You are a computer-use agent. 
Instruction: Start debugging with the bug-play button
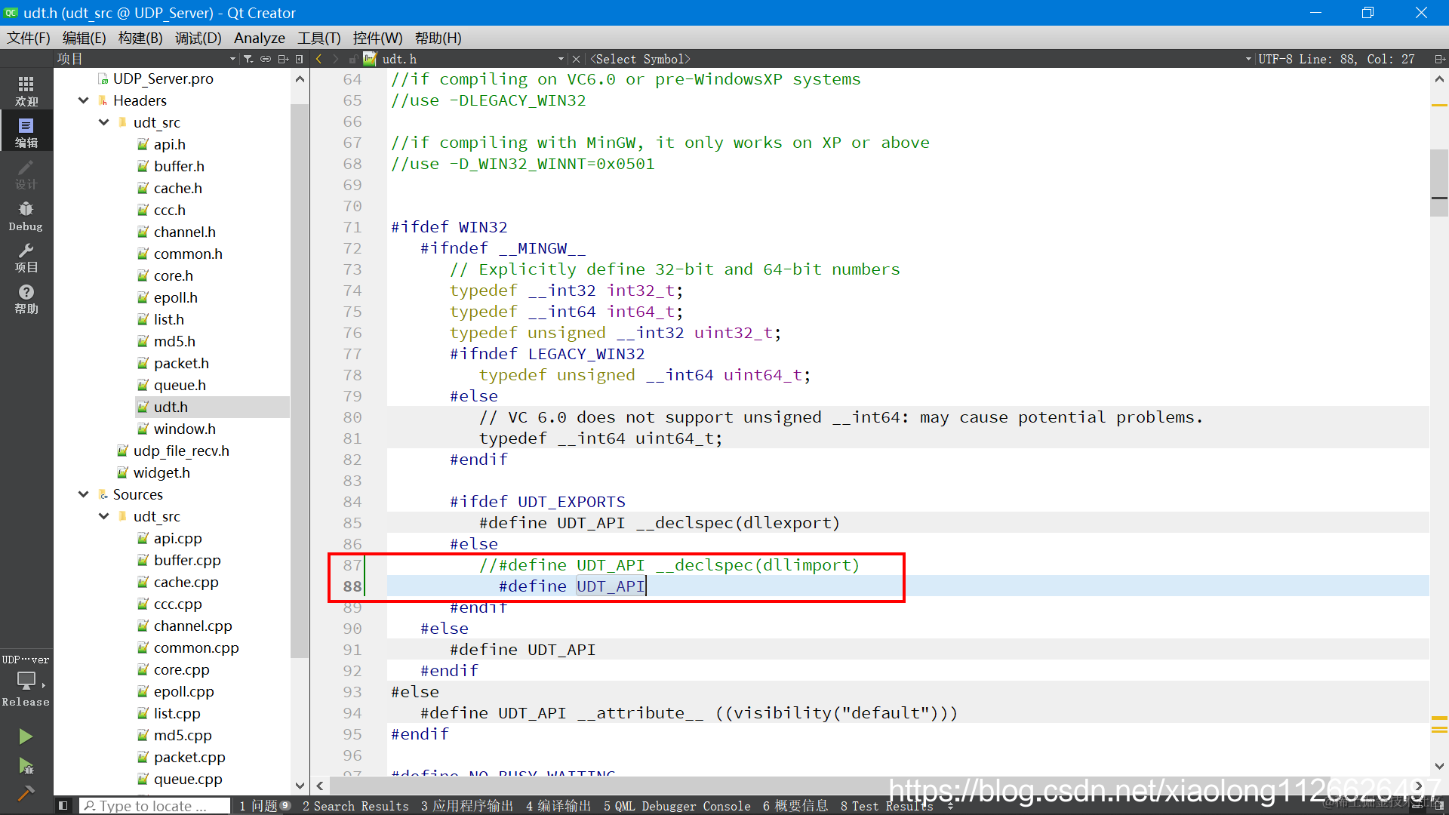(26, 767)
